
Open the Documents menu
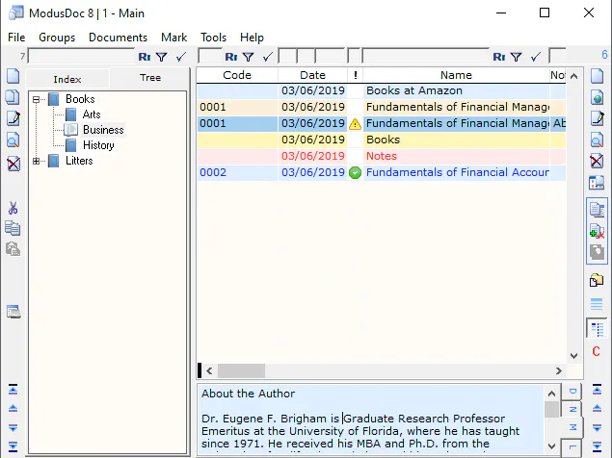[x=118, y=38]
